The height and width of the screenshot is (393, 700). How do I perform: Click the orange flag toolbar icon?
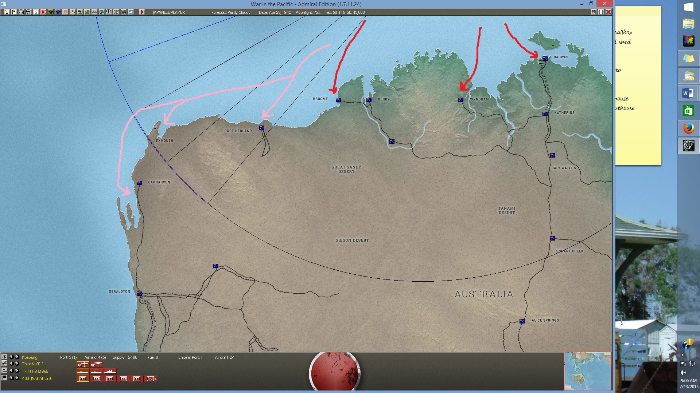point(65,12)
